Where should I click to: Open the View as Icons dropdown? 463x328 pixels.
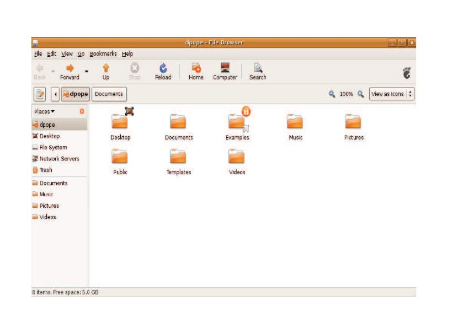[391, 94]
